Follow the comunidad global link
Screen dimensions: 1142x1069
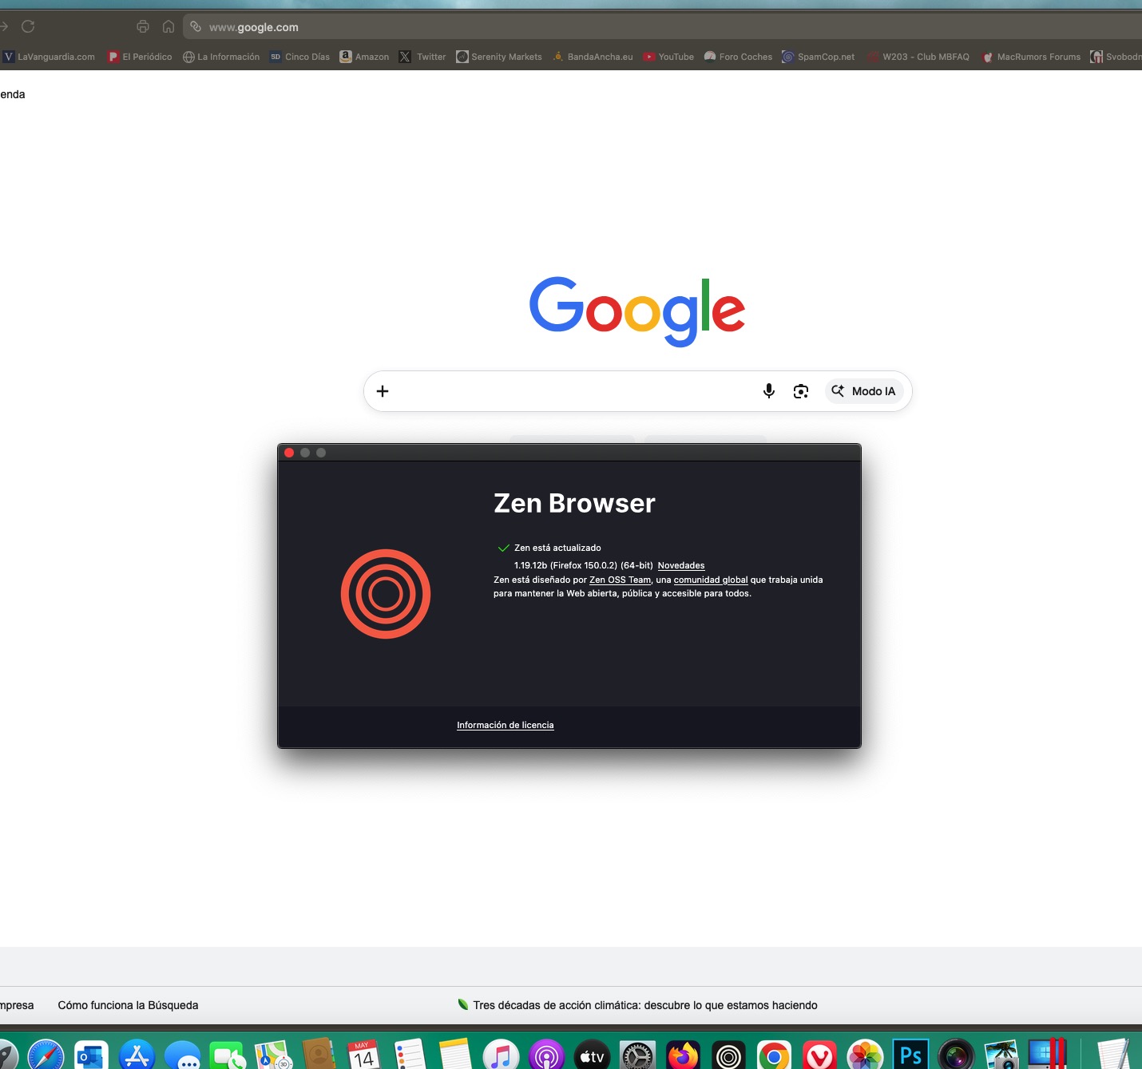[711, 580]
